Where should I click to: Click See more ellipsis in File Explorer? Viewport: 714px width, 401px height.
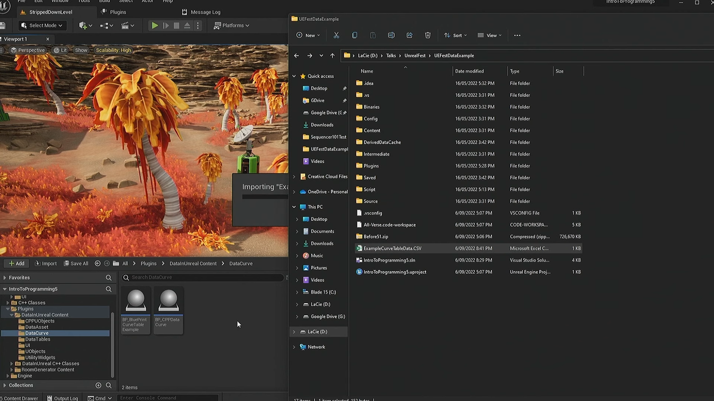[517, 36]
